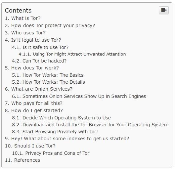Open 'How do I get started?' section
Viewport: 175px width, 169px height.
tap(34, 110)
